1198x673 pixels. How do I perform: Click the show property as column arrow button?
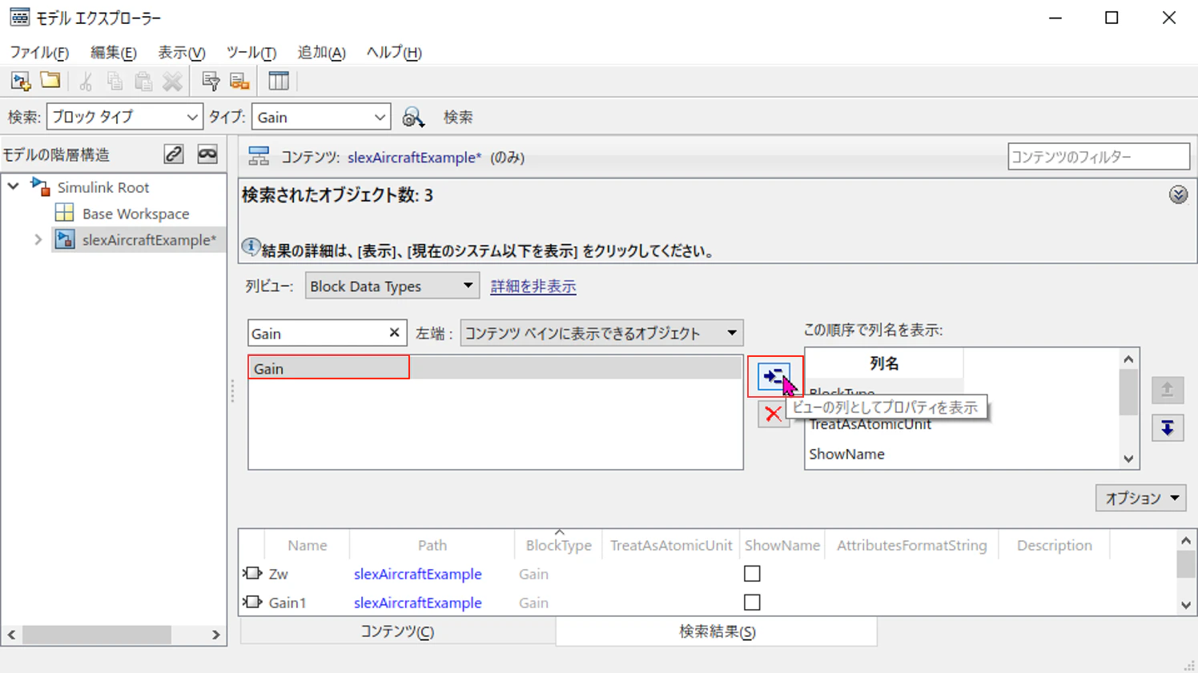[x=774, y=376]
